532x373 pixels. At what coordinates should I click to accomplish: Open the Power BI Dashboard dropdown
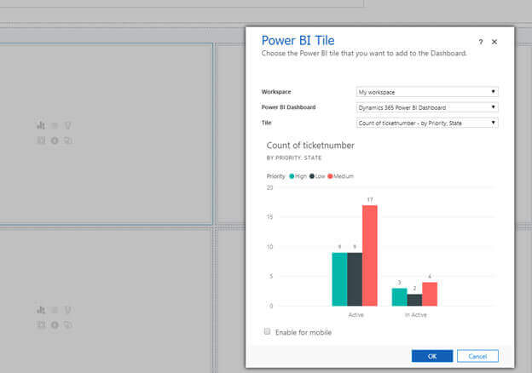coord(427,107)
